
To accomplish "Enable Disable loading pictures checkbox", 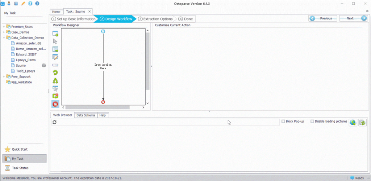I will (312, 122).
